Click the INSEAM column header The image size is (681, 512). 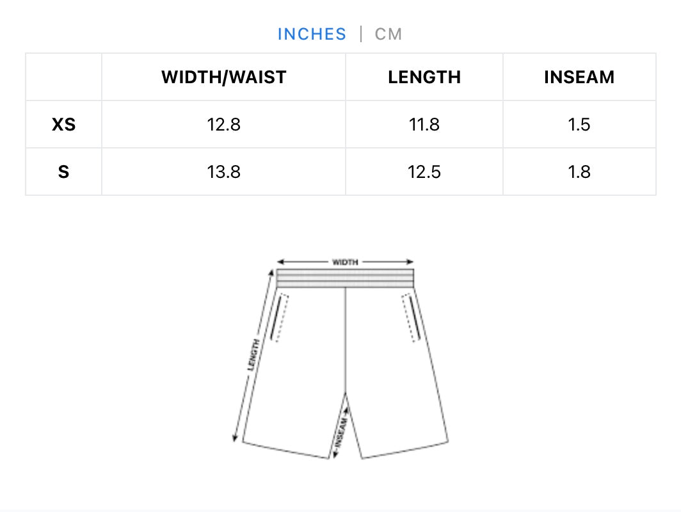coord(579,77)
